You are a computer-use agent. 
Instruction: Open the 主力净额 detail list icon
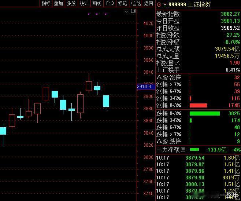pyautogui.click(x=183, y=150)
